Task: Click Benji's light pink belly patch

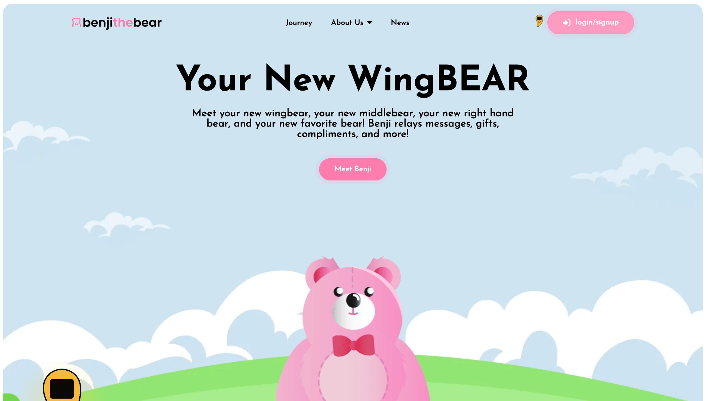Action: coord(353,379)
